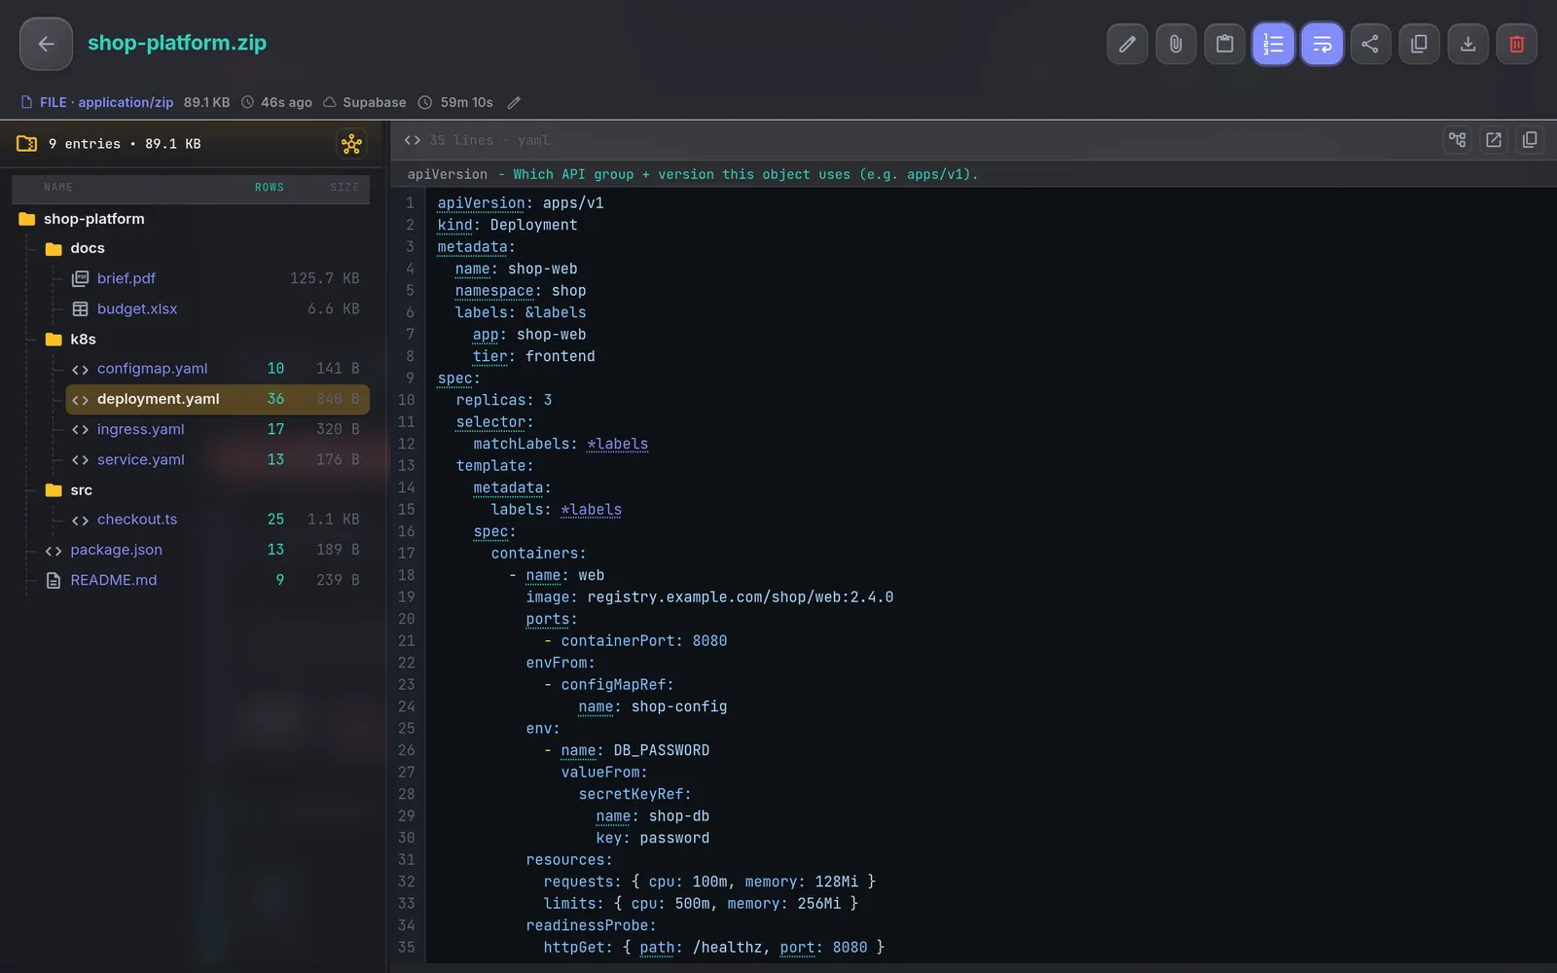Screen dimensions: 1557x973
Task: Click the budget.xlsx spreadsheet icon
Action: click(x=80, y=308)
